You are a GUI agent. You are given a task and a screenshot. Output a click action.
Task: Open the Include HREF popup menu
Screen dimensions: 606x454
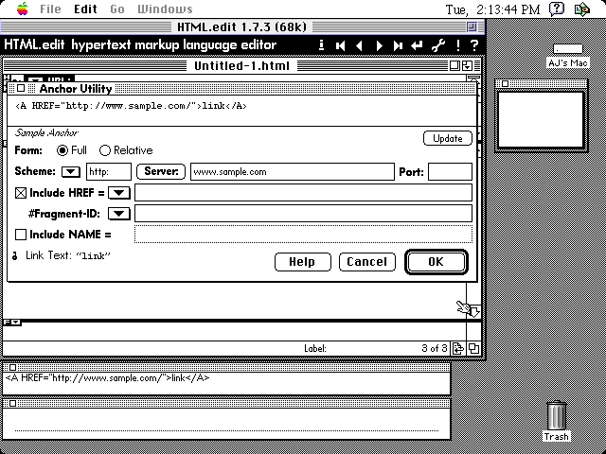point(118,193)
